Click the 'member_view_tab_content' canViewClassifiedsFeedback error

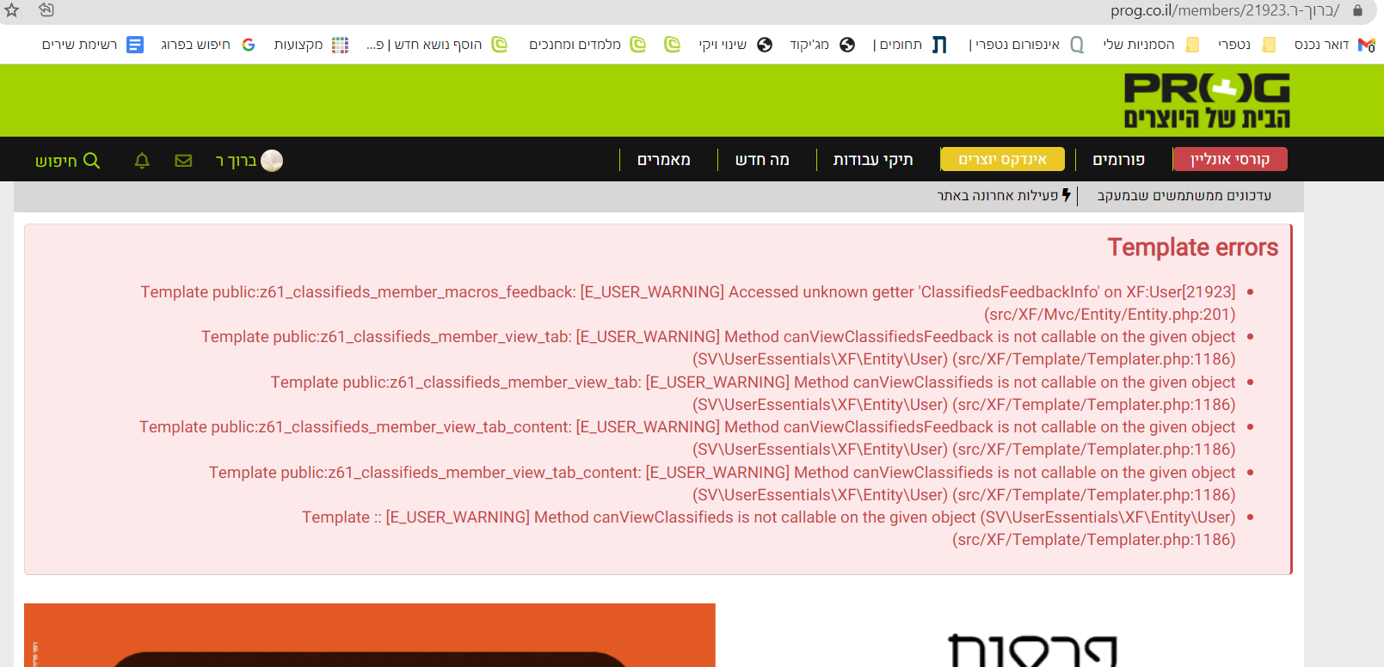coord(687,438)
